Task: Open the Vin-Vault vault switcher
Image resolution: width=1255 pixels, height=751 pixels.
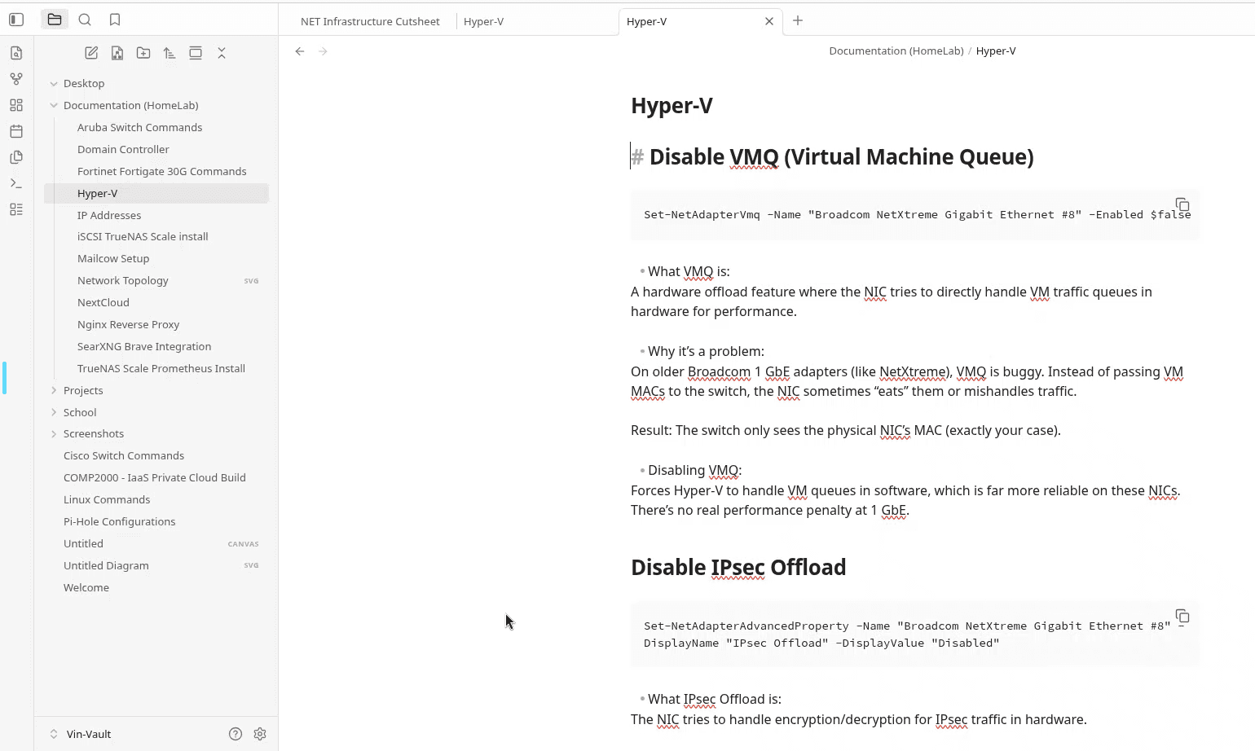Action: coord(88,734)
